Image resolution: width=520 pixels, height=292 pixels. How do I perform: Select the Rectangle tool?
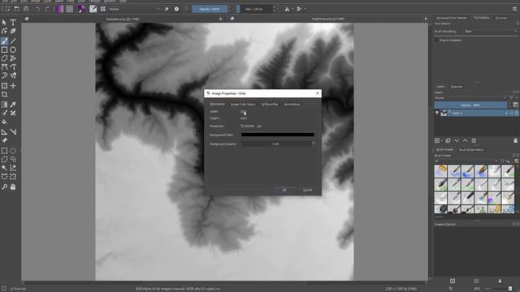[x=4, y=49]
